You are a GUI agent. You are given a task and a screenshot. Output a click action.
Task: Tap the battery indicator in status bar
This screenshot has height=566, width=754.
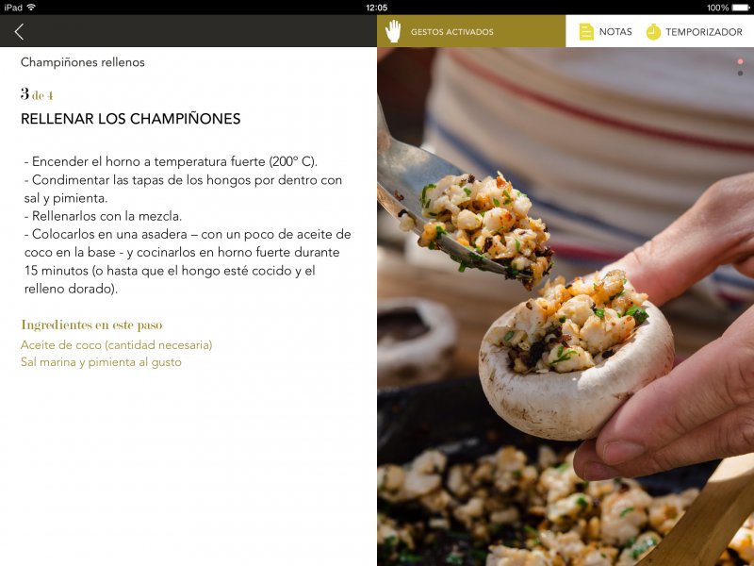(741, 8)
